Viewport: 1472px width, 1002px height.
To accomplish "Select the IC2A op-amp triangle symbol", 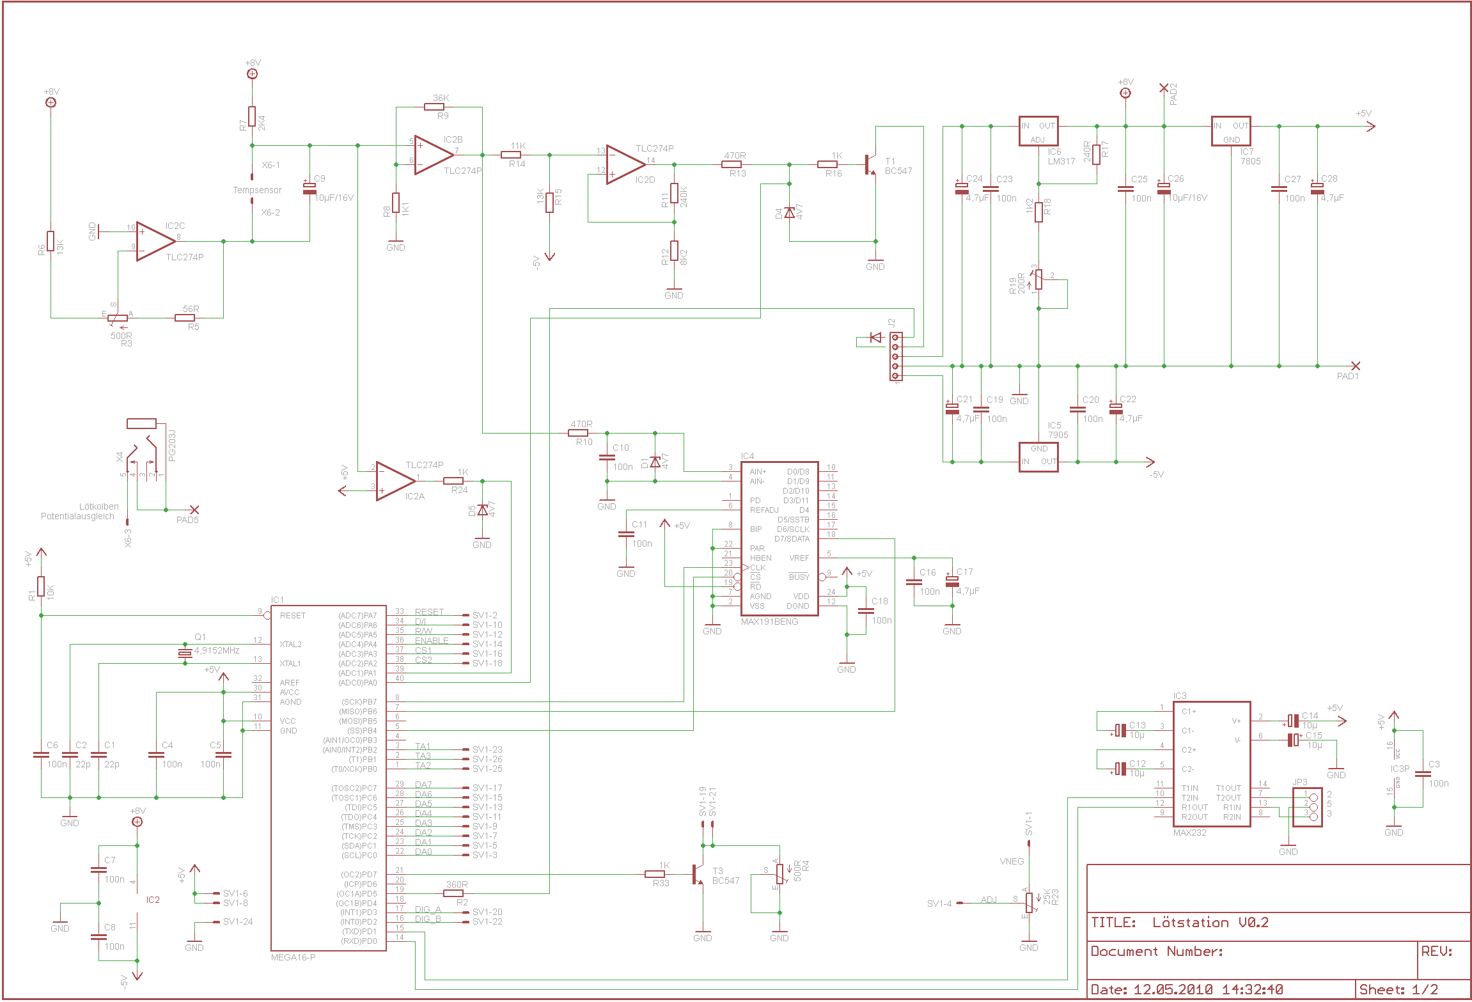I will point(396,481).
